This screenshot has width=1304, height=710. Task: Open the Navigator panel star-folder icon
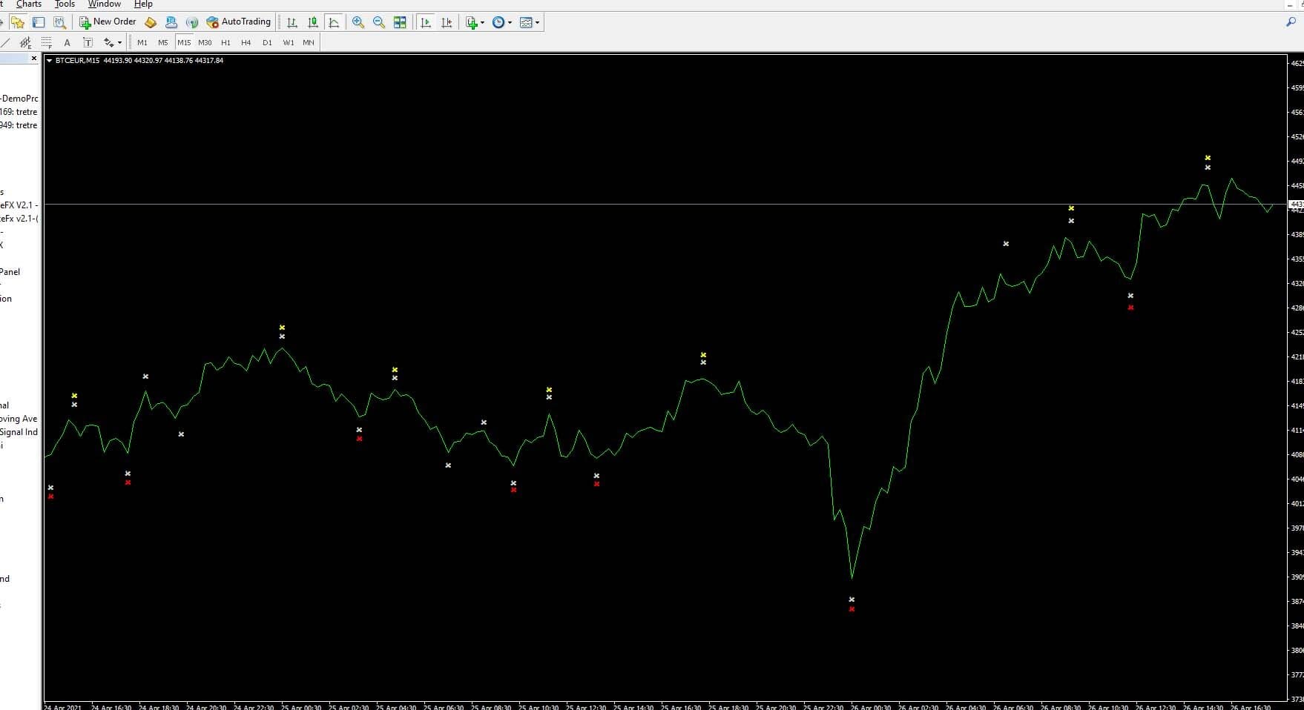[x=18, y=22]
